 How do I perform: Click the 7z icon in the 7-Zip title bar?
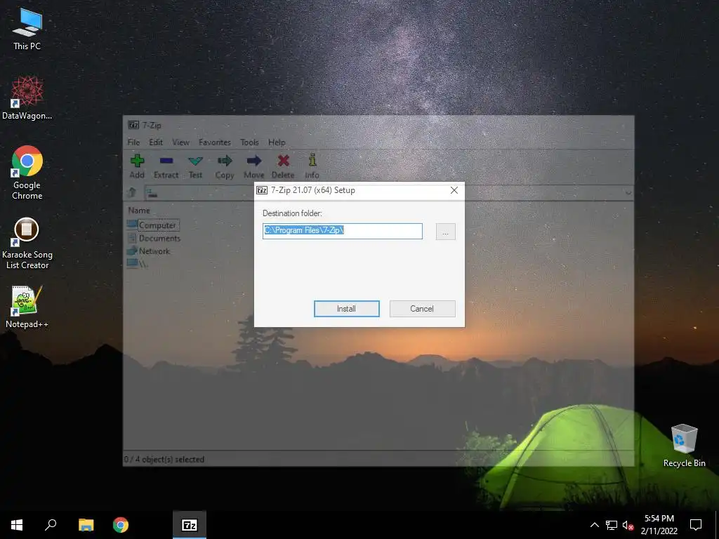point(133,125)
